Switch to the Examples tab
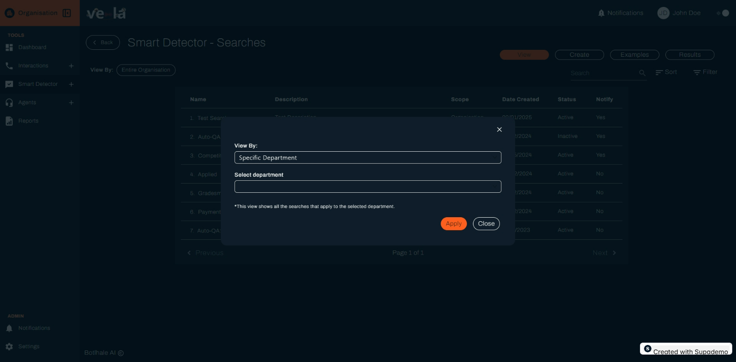The height and width of the screenshot is (362, 736). pos(634,55)
